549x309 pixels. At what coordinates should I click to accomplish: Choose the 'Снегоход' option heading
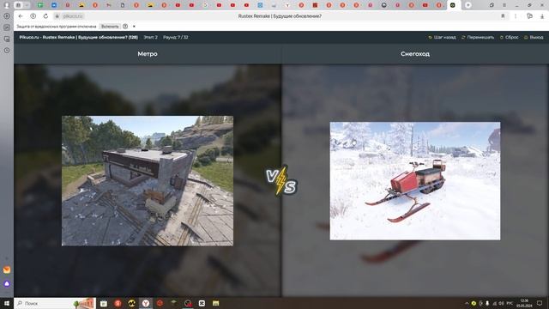(x=415, y=53)
